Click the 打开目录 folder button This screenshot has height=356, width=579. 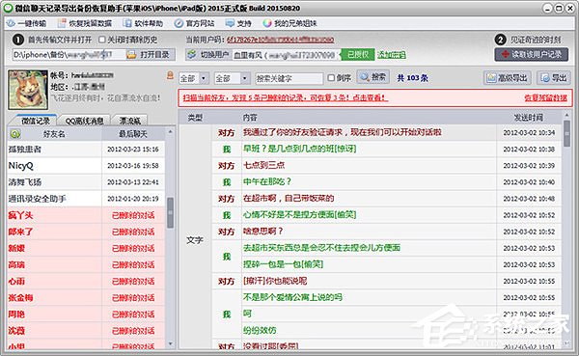[x=151, y=55]
